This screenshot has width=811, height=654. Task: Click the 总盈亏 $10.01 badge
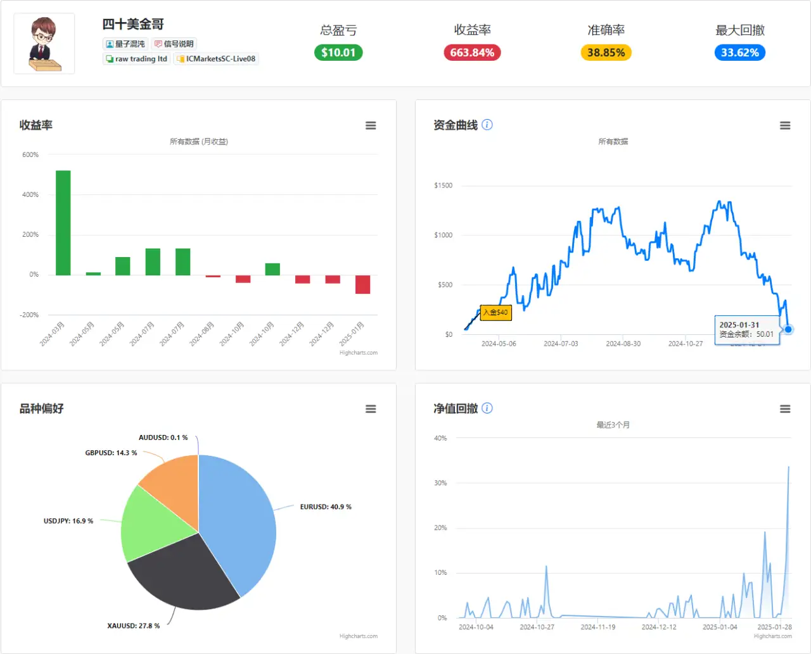pos(338,53)
